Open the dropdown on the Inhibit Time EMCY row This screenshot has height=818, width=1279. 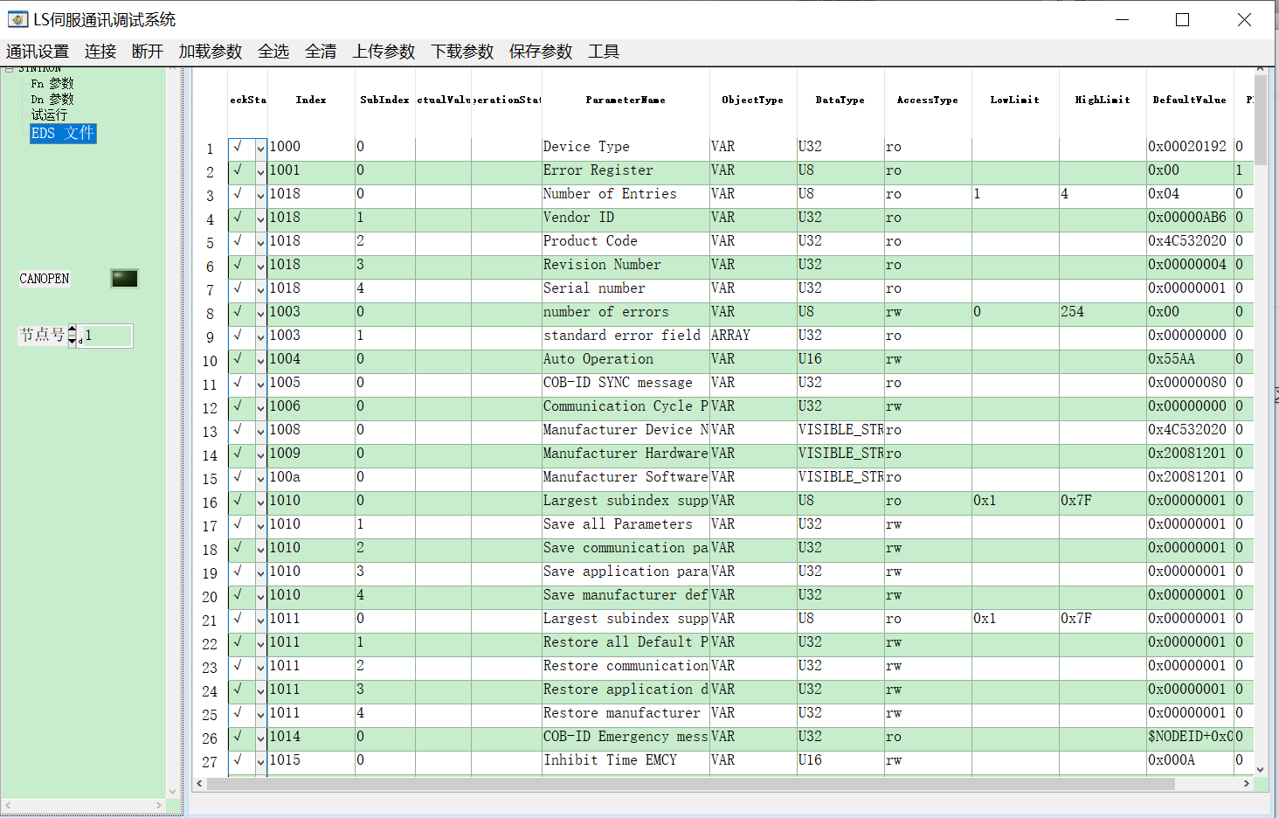click(259, 761)
